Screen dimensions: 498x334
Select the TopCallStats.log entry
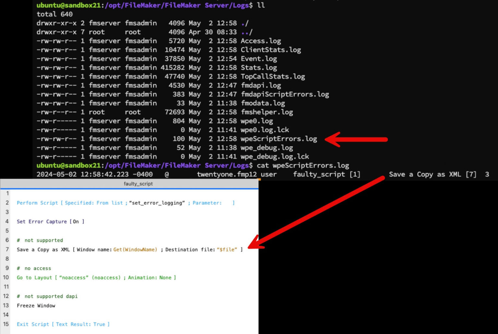click(x=272, y=76)
